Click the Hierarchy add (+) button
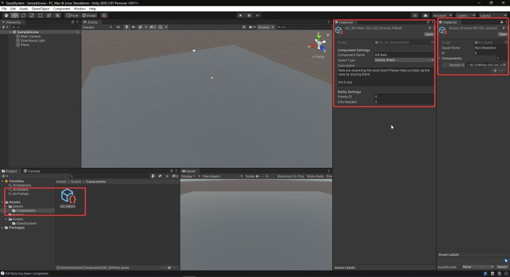 click(4, 27)
